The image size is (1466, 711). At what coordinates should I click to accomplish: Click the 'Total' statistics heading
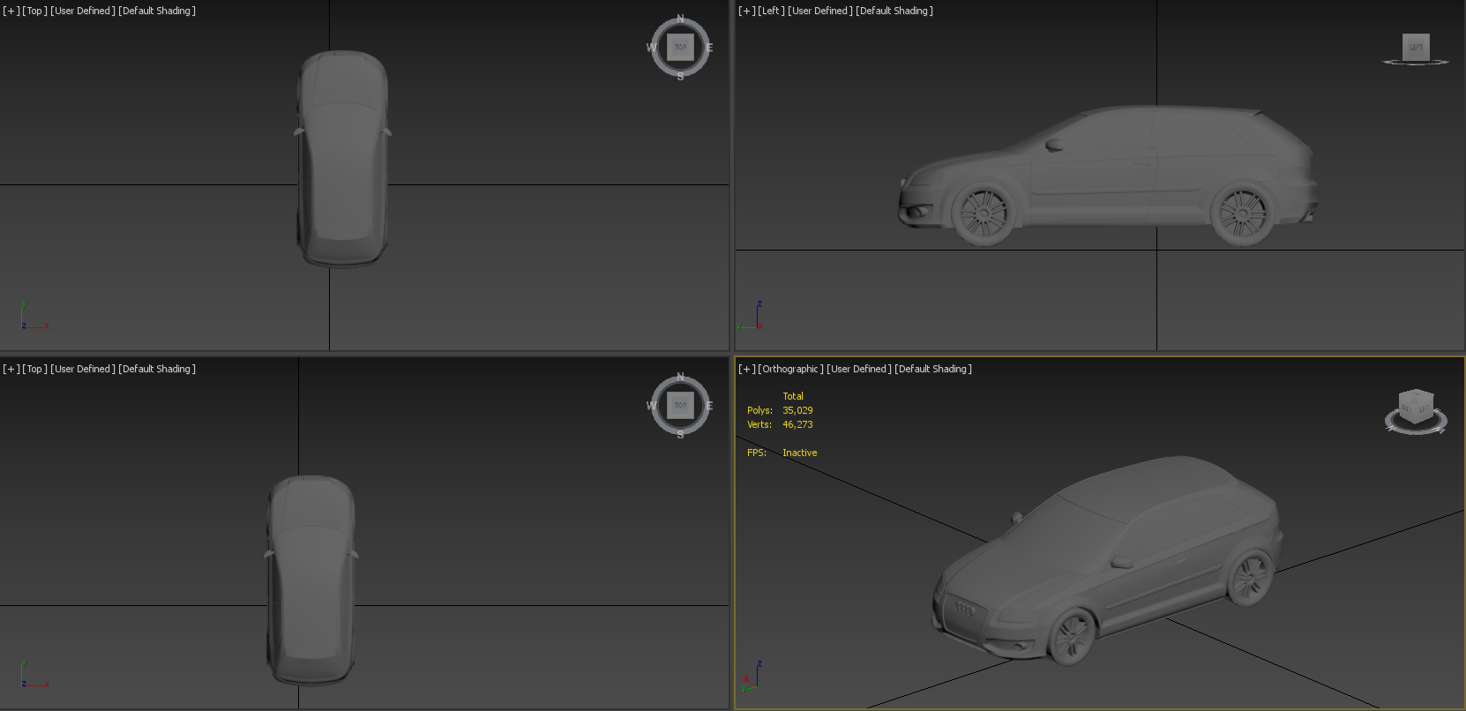pyautogui.click(x=793, y=396)
